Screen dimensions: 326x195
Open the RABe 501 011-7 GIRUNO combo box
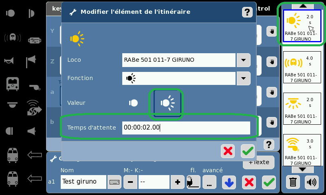(179, 60)
